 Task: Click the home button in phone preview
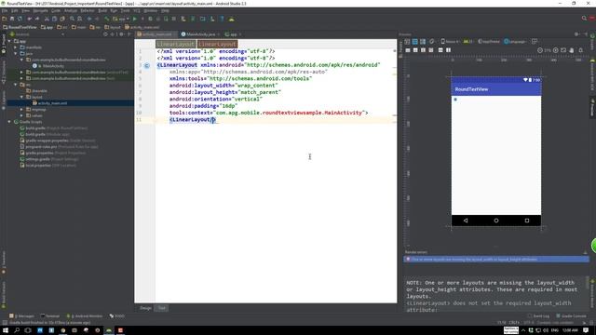[496, 221]
